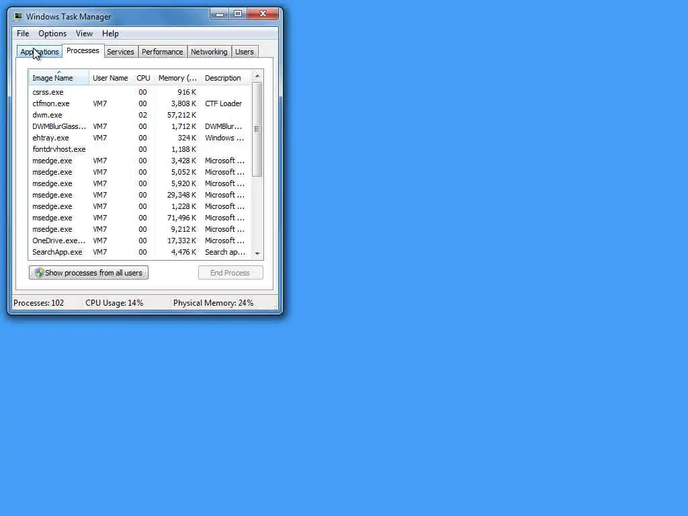Select the csrss.exe process row

(x=140, y=92)
